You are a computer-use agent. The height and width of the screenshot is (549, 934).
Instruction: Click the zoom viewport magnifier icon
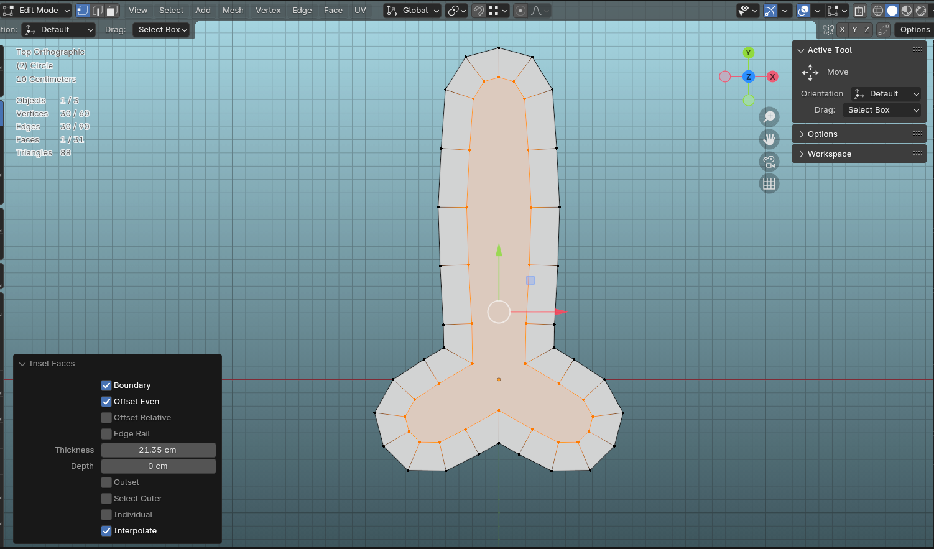(769, 117)
